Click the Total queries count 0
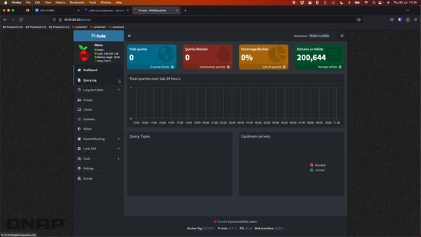The width and height of the screenshot is (421, 237). pyautogui.click(x=132, y=57)
